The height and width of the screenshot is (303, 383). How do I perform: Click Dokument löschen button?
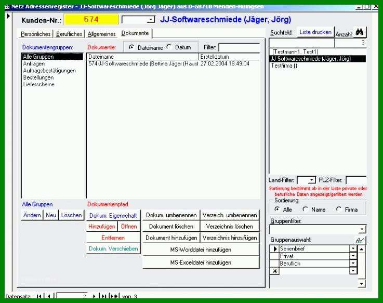[171, 227]
